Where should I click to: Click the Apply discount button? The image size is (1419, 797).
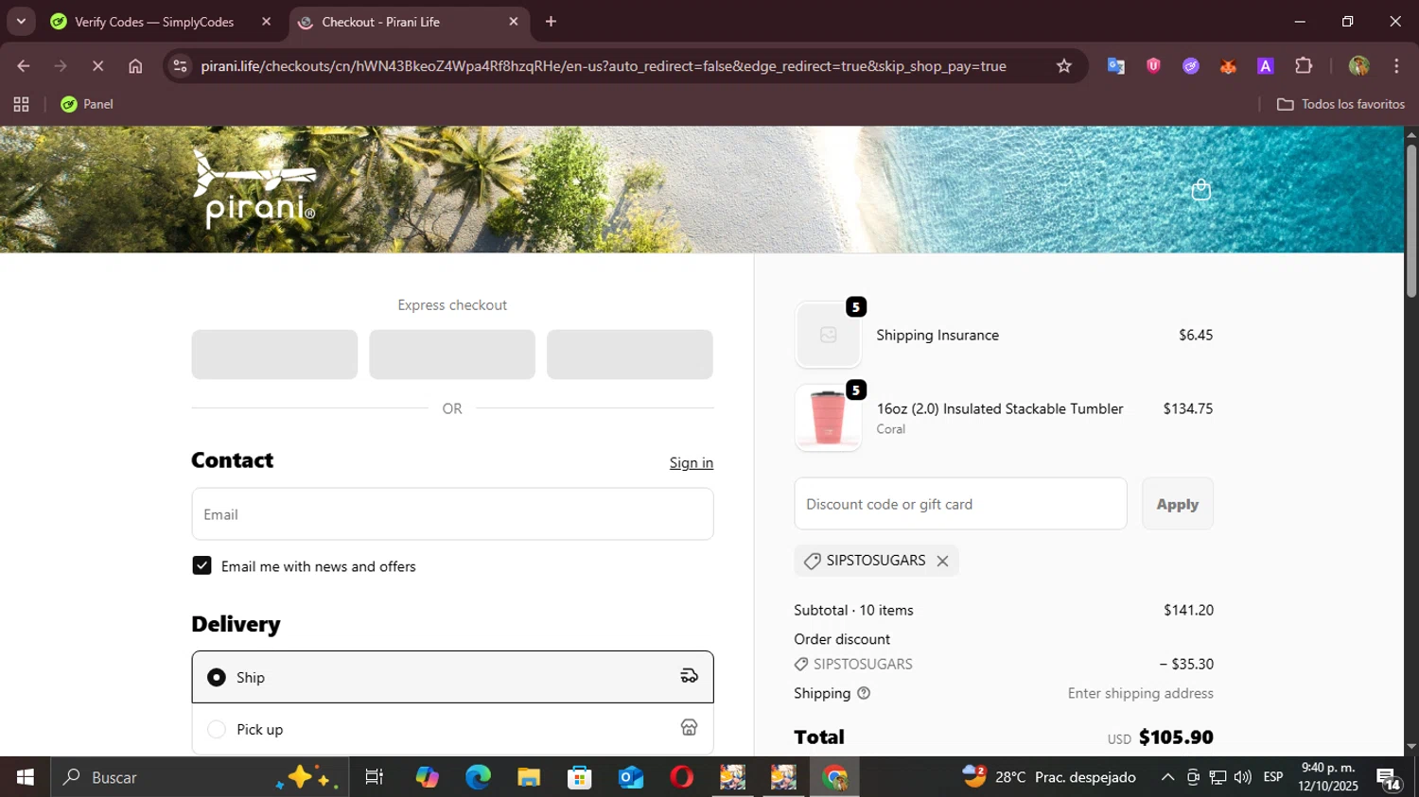point(1178,504)
